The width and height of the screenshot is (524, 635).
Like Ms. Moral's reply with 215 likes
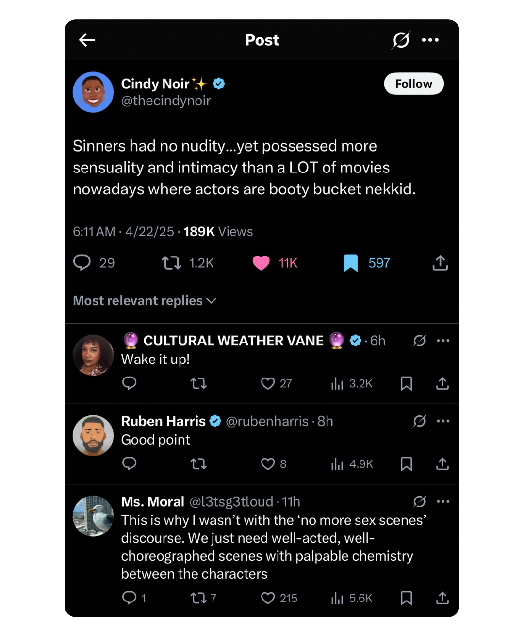[x=268, y=598]
